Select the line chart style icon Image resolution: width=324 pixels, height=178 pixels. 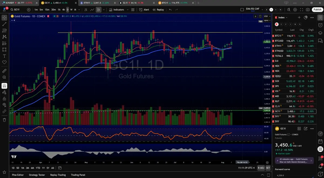click(92, 10)
